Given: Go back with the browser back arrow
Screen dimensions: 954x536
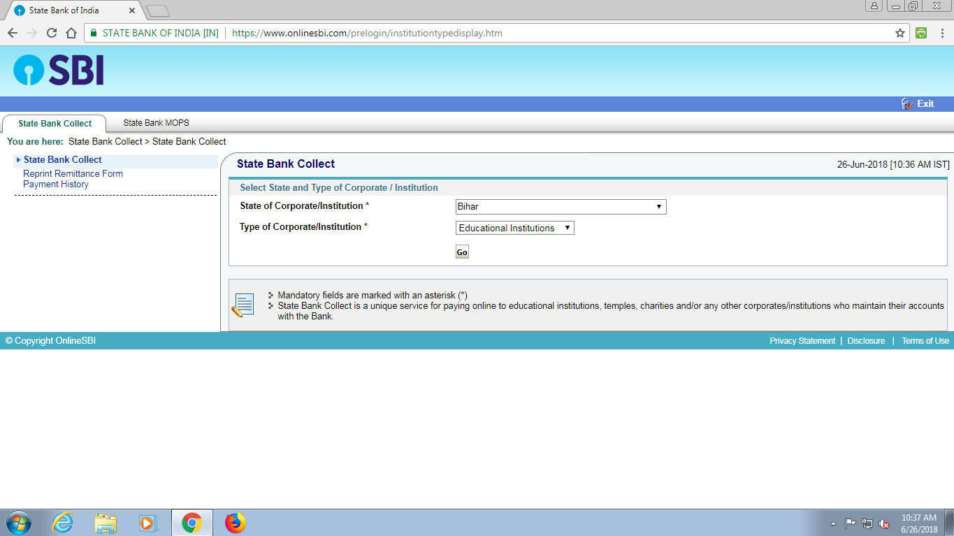Looking at the screenshot, I should pyautogui.click(x=13, y=33).
